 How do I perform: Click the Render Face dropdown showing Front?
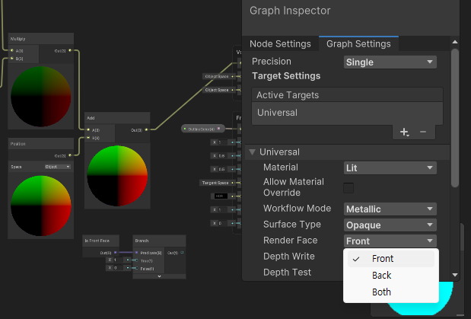tap(390, 241)
